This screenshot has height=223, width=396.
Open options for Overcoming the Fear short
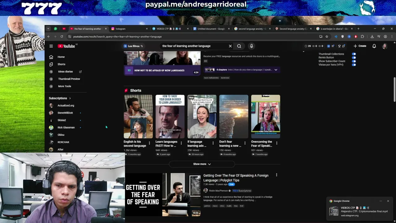(x=277, y=143)
